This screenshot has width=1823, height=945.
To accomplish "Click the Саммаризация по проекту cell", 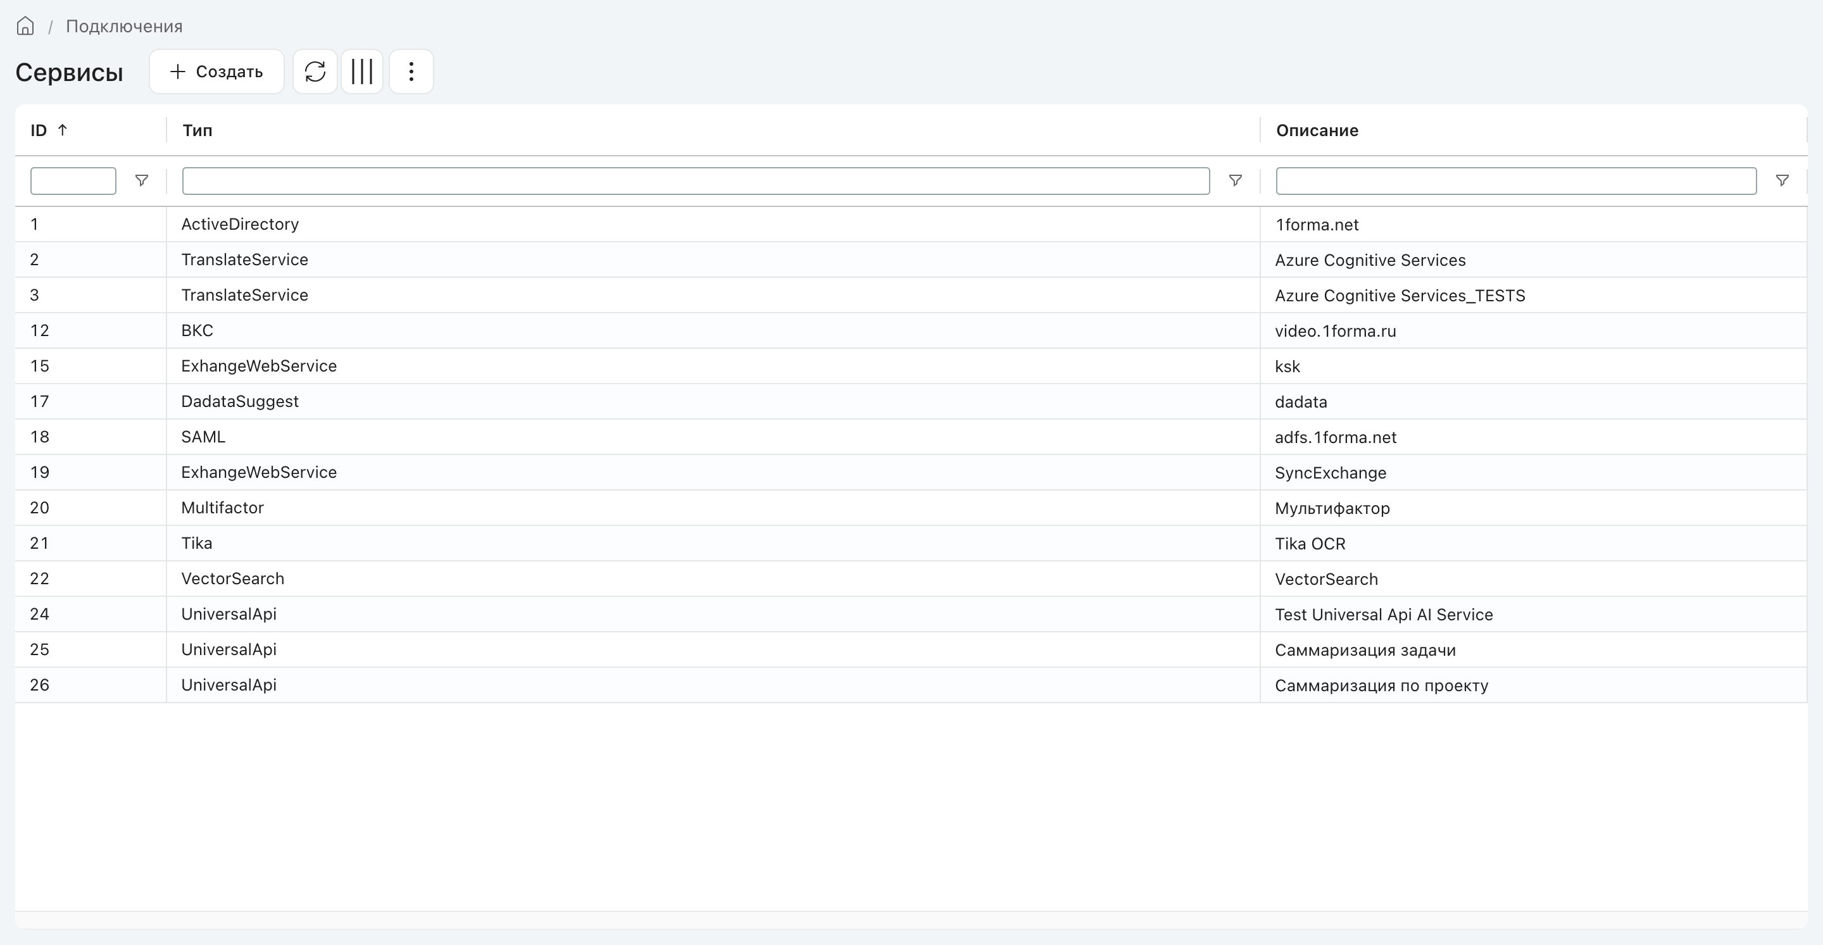I will 1533,684.
